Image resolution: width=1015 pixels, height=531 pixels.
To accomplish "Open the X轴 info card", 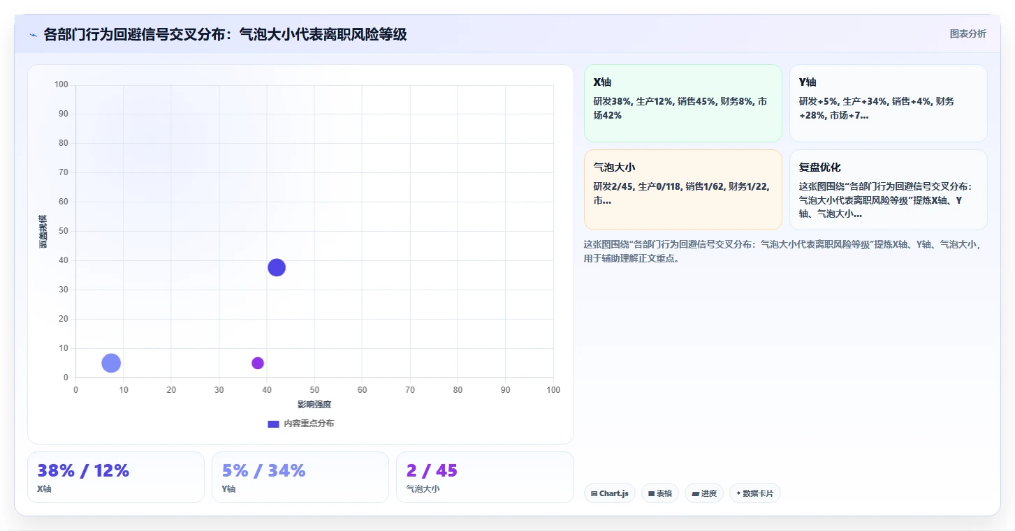I will [x=682, y=103].
